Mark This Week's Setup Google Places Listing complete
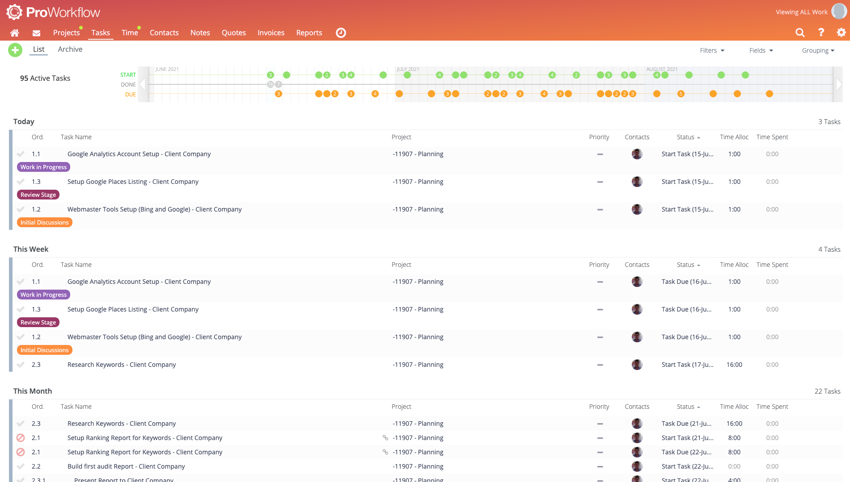 pyautogui.click(x=21, y=309)
